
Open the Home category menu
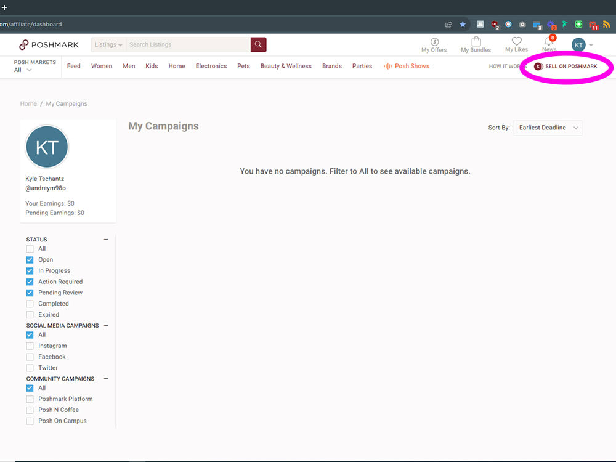click(x=177, y=66)
